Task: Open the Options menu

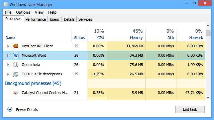Action: (x=23, y=12)
